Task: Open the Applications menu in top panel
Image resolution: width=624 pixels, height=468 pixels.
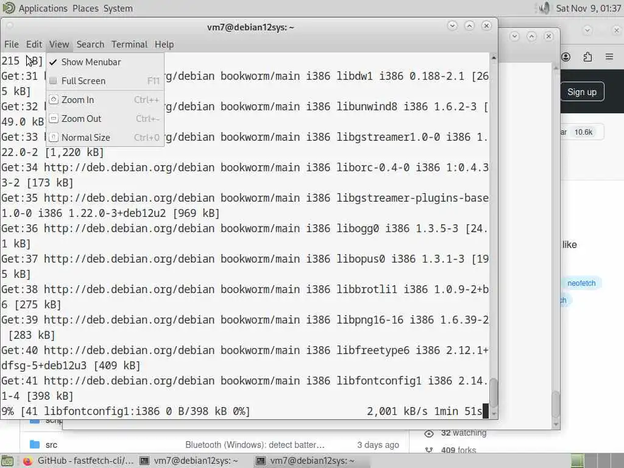Action: (43, 9)
